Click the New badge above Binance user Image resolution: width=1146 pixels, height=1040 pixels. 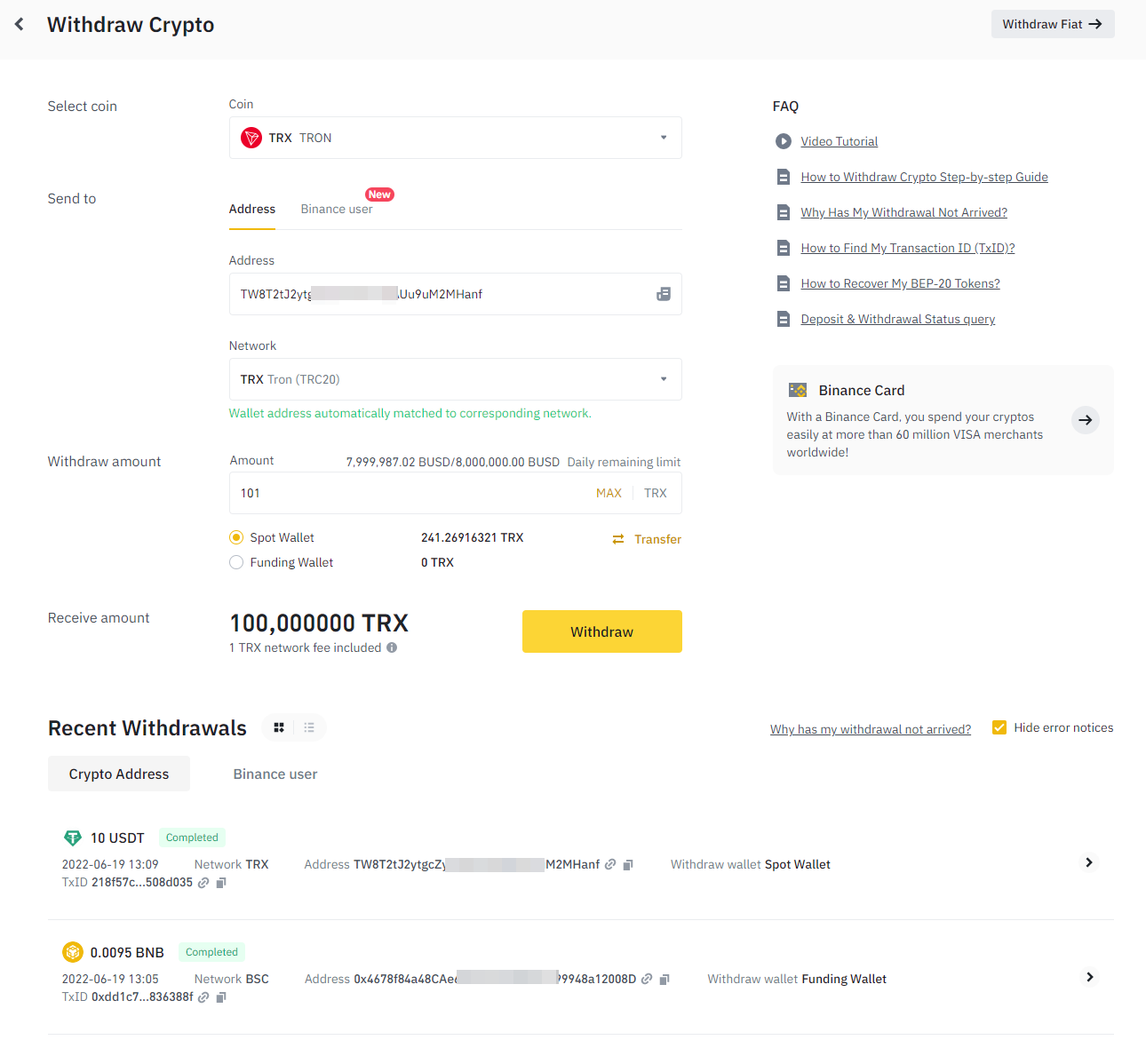click(x=379, y=195)
